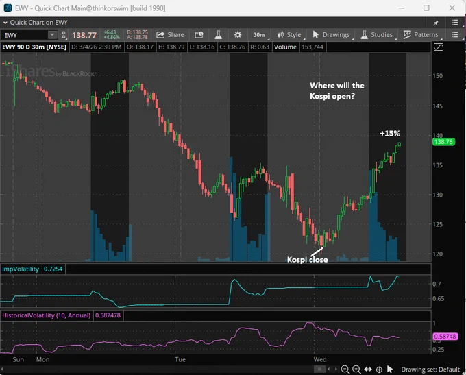Viewport: 466px width, 375px height.
Task: Click the H: 138.79 high value
Action: [x=171, y=47]
